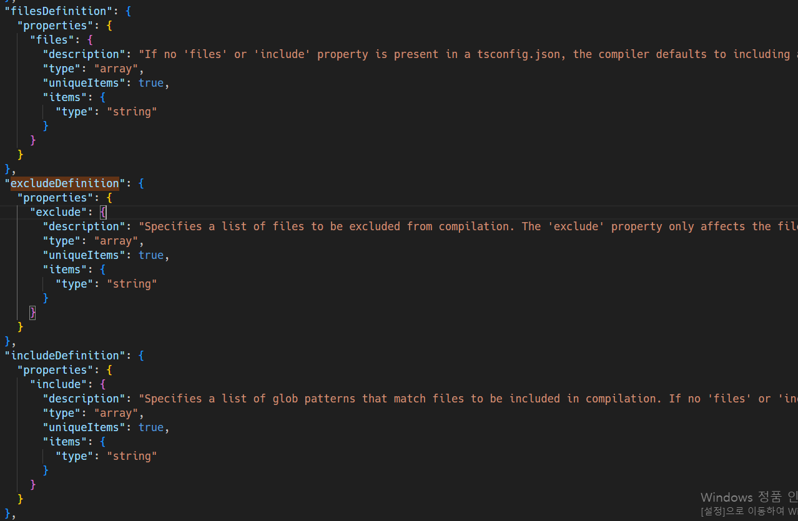Click the "type" key inside include items
This screenshot has width=798, height=521.
[x=74, y=456]
